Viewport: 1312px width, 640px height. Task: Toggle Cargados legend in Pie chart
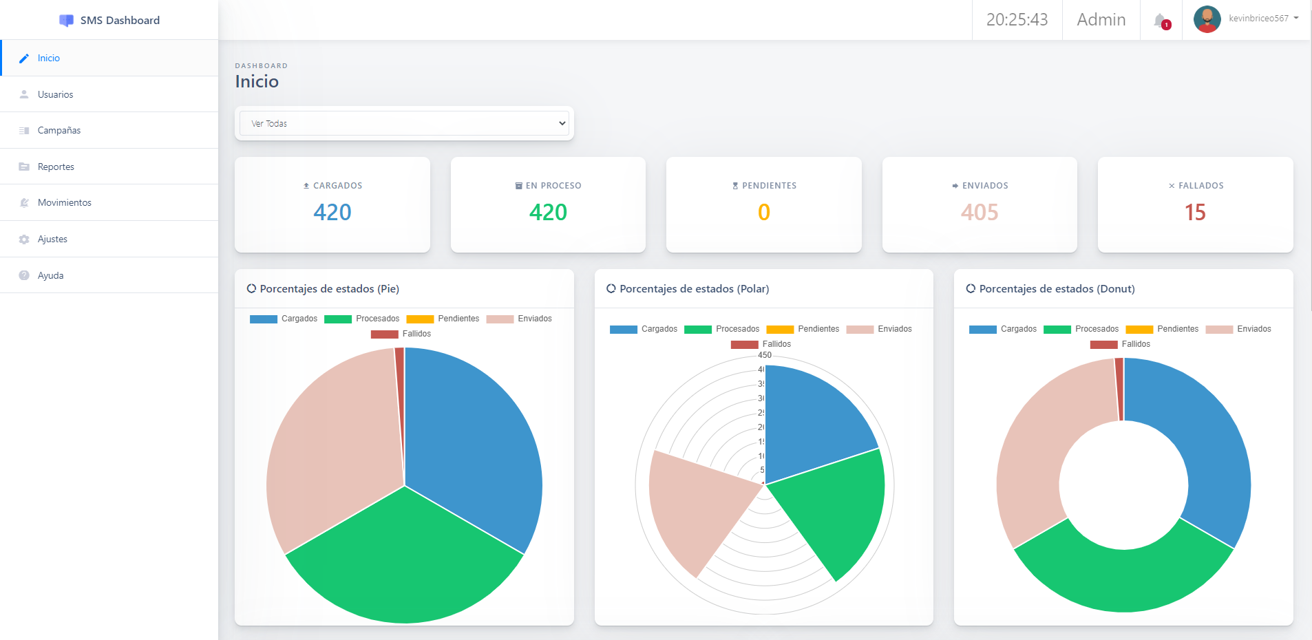[x=284, y=319]
